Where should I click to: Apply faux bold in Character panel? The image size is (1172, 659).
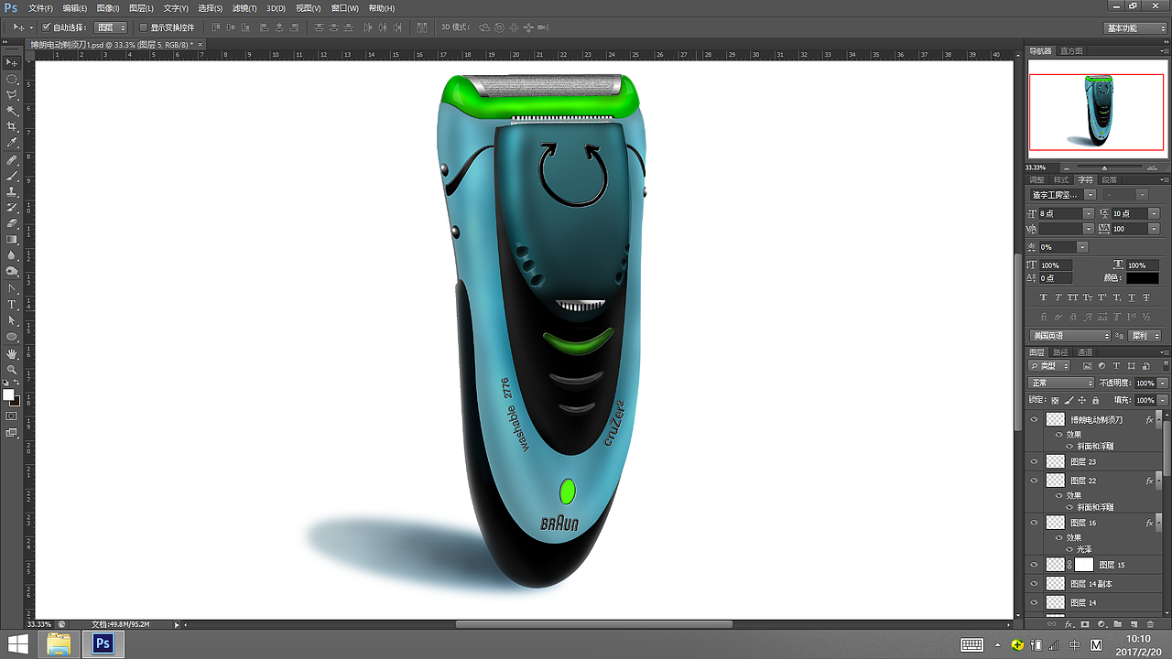click(1043, 297)
